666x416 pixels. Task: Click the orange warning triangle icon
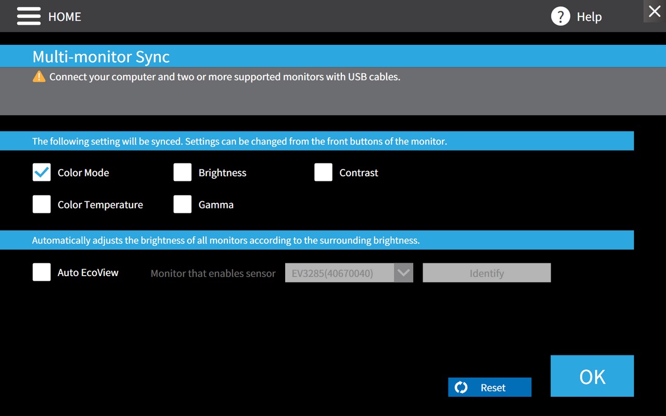[39, 77]
